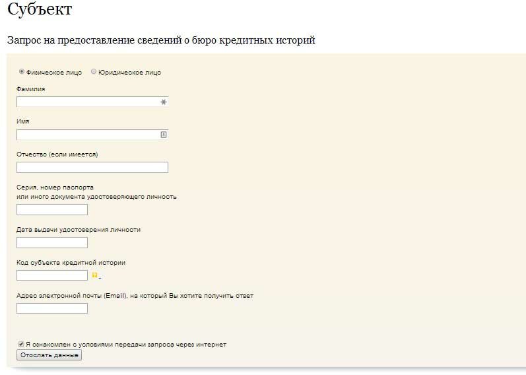The image size is (526, 375).
Task: Click the Запрос на предоставление сведений subtitle
Action: pos(161,40)
